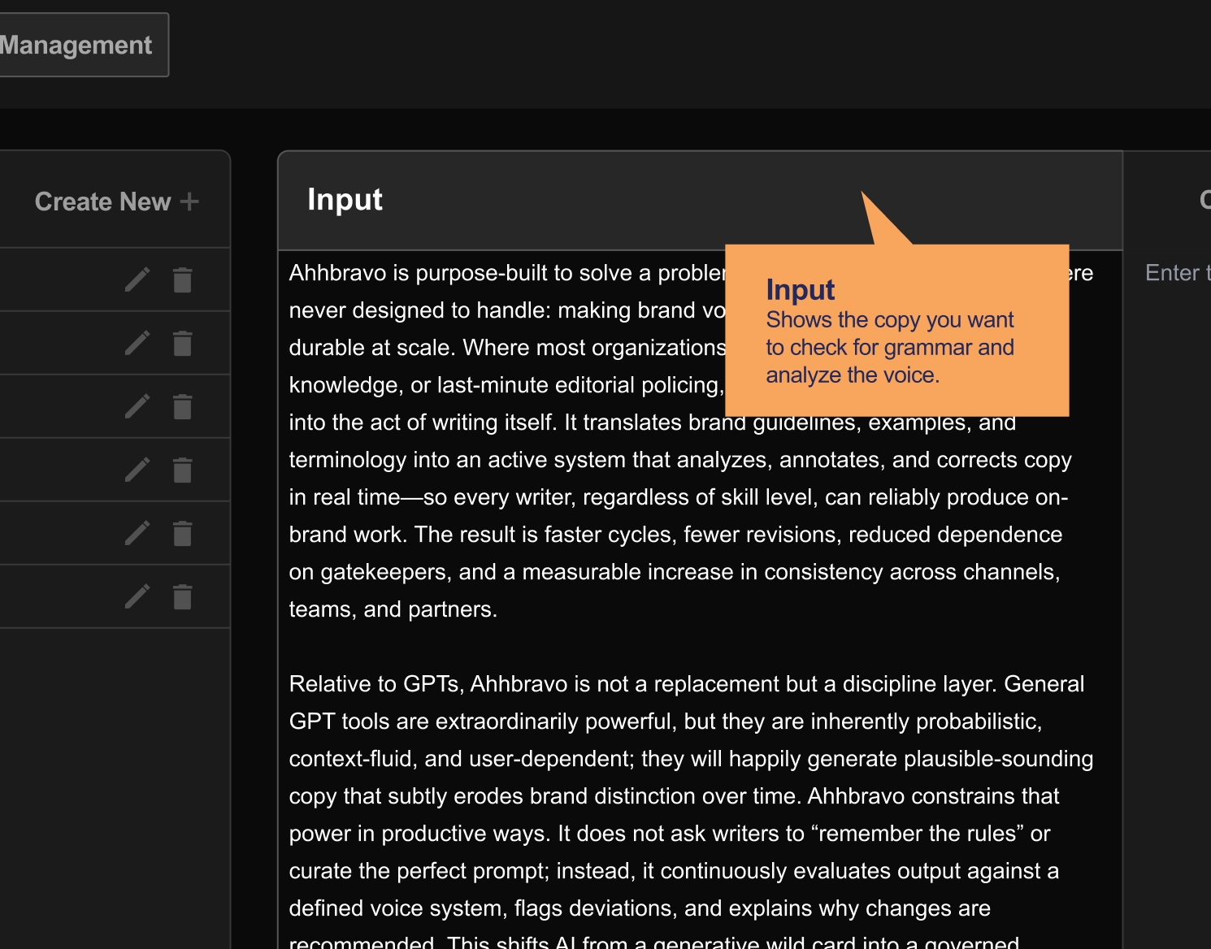
Task: Hit the trash icon in the third row
Action: point(183,406)
